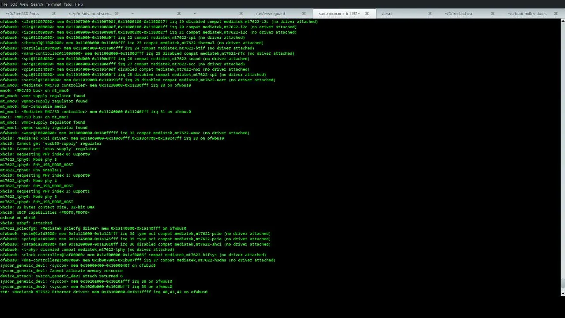Open the Tabs menu
The height and width of the screenshot is (318, 565).
[x=68, y=4]
